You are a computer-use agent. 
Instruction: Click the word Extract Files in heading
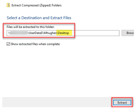pos(61,18)
